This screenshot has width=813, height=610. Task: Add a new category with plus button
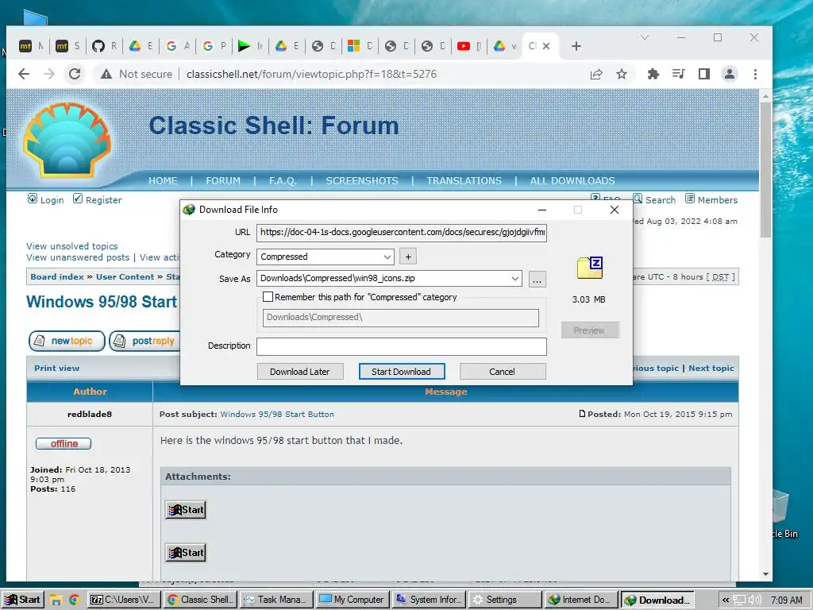click(x=408, y=257)
